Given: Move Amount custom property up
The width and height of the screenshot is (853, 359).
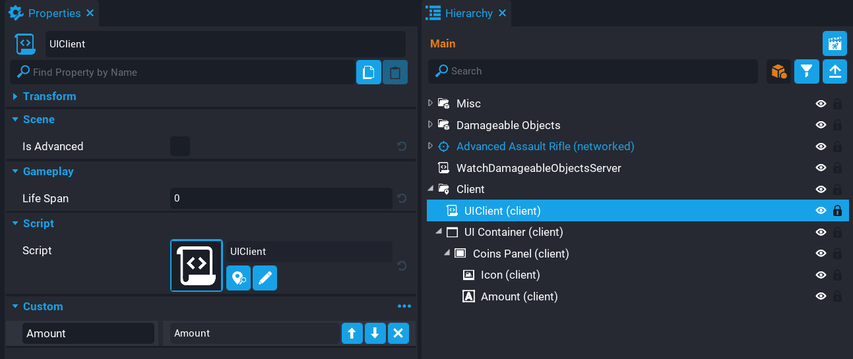Looking at the screenshot, I should [x=352, y=333].
